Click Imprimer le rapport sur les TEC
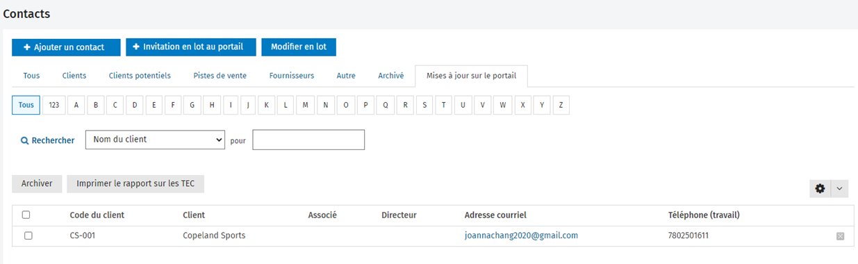The width and height of the screenshot is (858, 264). (135, 184)
